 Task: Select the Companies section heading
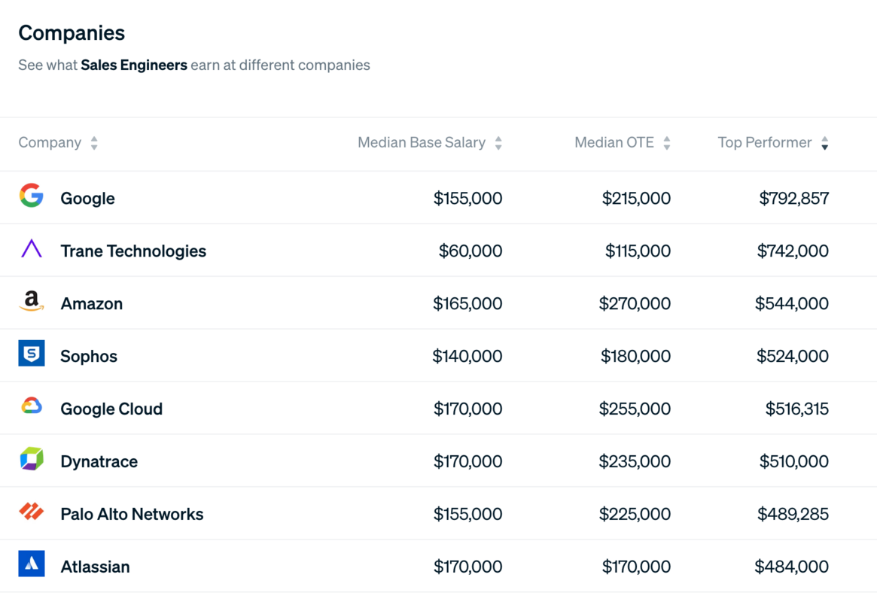click(x=72, y=32)
